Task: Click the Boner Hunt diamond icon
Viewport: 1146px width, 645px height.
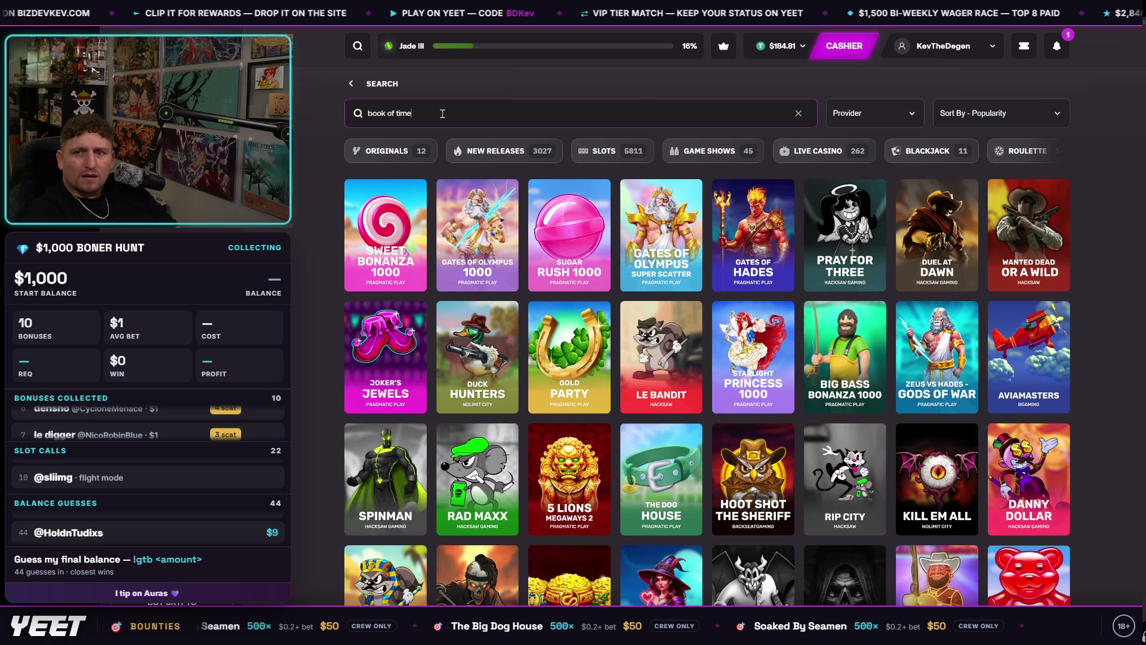Action: pyautogui.click(x=23, y=248)
